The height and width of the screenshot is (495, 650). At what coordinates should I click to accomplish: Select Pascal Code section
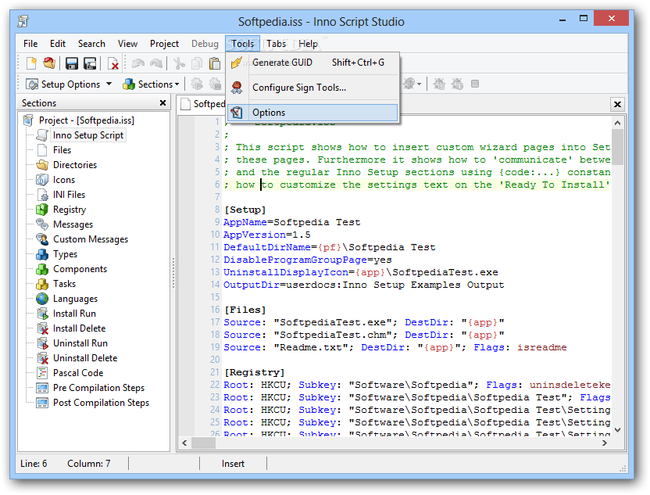click(78, 373)
